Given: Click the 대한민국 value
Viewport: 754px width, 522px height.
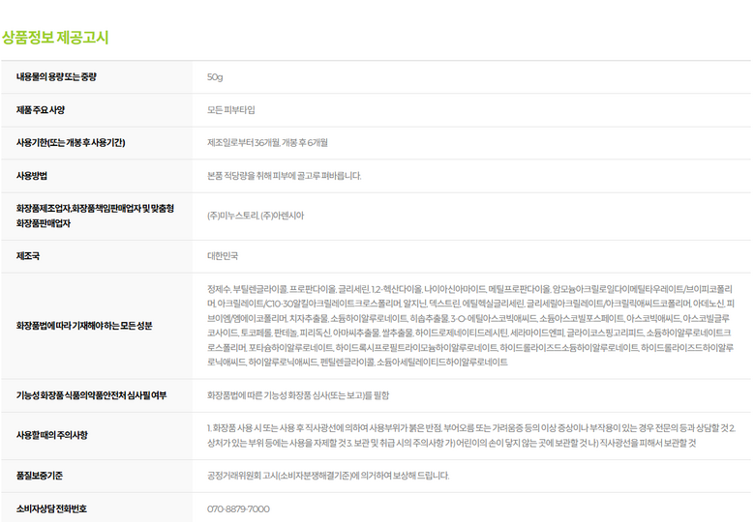Looking at the screenshot, I should 223,255.
